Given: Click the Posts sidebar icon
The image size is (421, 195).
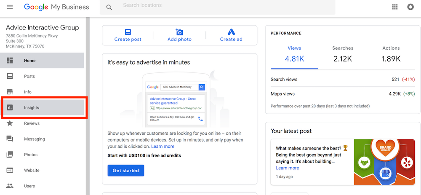Looking at the screenshot, I should 10,76.
